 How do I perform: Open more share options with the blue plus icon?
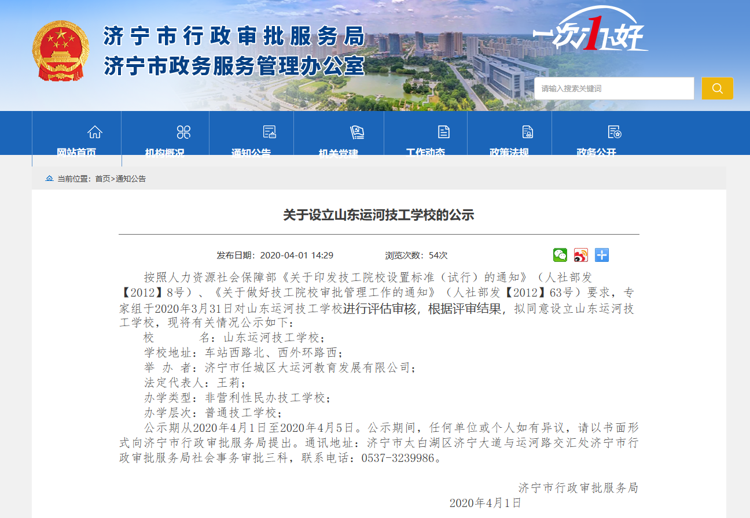tap(601, 255)
